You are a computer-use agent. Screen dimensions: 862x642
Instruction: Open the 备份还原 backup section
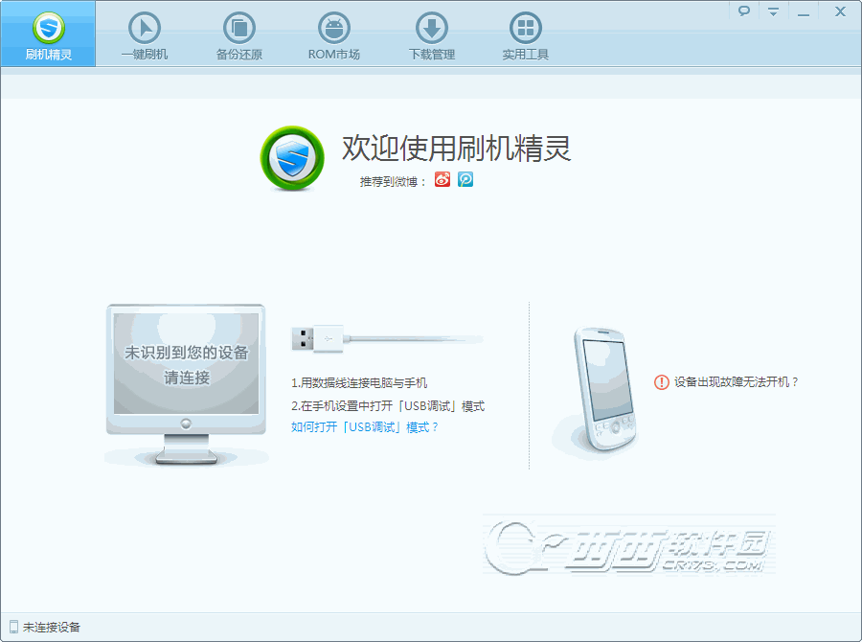pos(238,35)
